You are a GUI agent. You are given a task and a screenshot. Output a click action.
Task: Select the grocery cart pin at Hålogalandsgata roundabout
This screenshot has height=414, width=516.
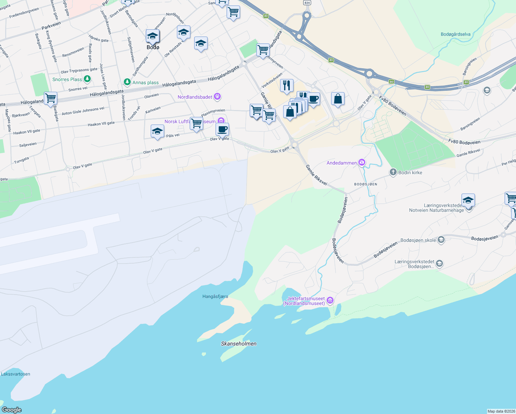[x=263, y=50]
